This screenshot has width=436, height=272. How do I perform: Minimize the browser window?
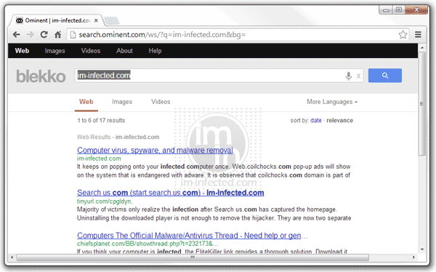(386, 10)
